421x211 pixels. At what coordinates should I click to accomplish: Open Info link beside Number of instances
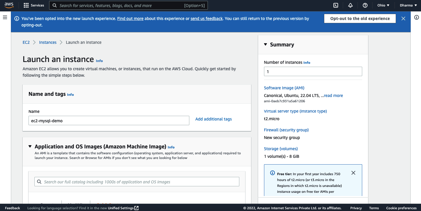click(307, 63)
